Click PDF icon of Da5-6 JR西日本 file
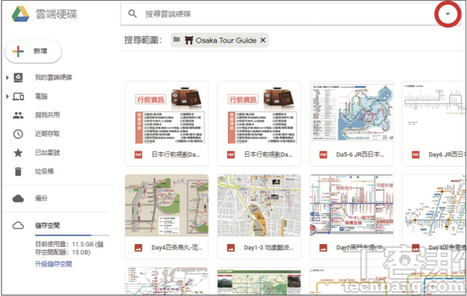 coord(323,155)
